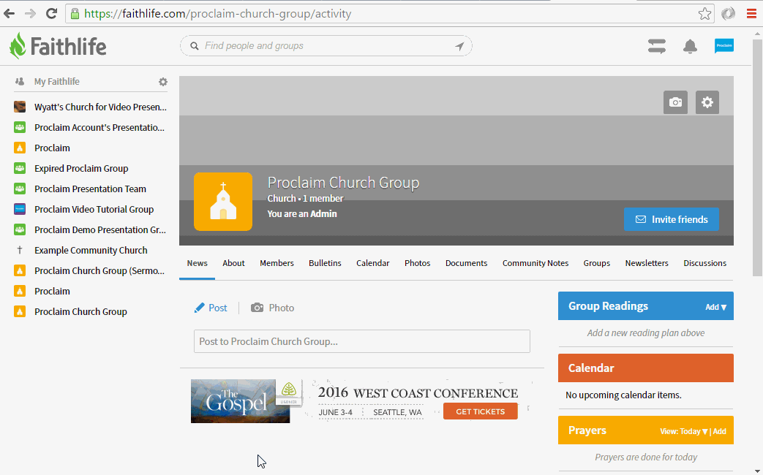Open Proclaim Account's Presentatio... group
Screen dimensions: 763x475
pos(99,127)
